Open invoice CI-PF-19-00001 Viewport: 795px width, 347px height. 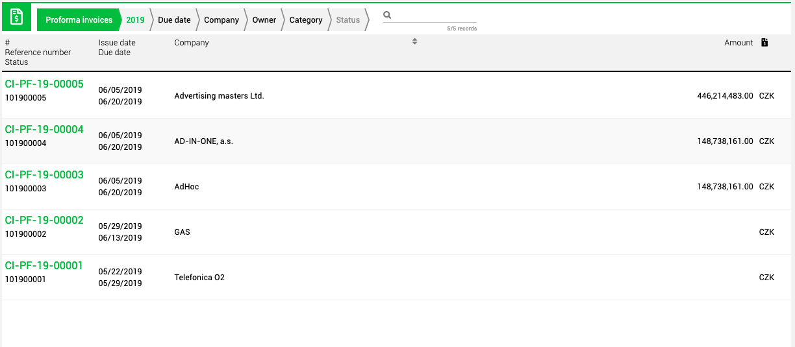pyautogui.click(x=44, y=266)
